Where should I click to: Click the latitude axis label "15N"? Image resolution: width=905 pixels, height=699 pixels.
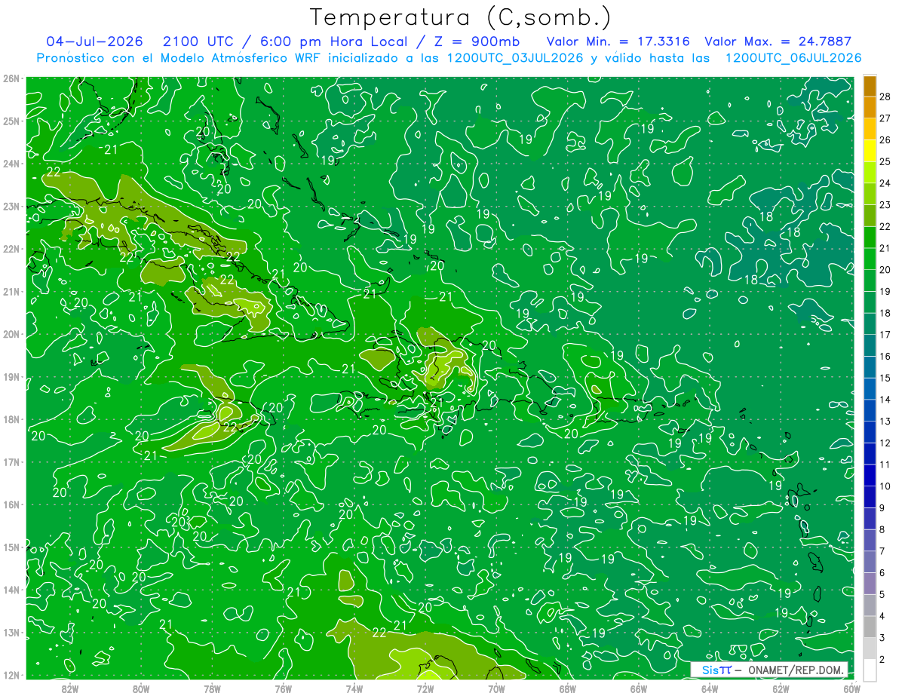click(x=11, y=547)
